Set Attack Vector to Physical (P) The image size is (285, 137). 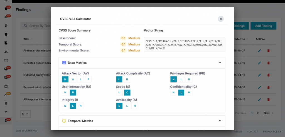(88, 79)
